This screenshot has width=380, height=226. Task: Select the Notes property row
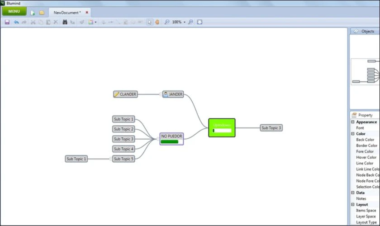tap(365, 198)
